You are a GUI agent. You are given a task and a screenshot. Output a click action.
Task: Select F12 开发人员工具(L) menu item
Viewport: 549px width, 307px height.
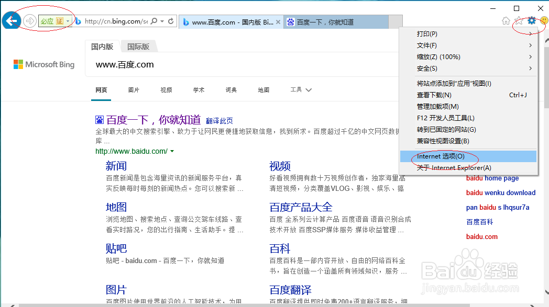(468, 118)
